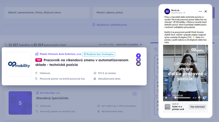The image size is (219, 122).
Task: Click the Dúbravka location text
Action: (x=46, y=106)
